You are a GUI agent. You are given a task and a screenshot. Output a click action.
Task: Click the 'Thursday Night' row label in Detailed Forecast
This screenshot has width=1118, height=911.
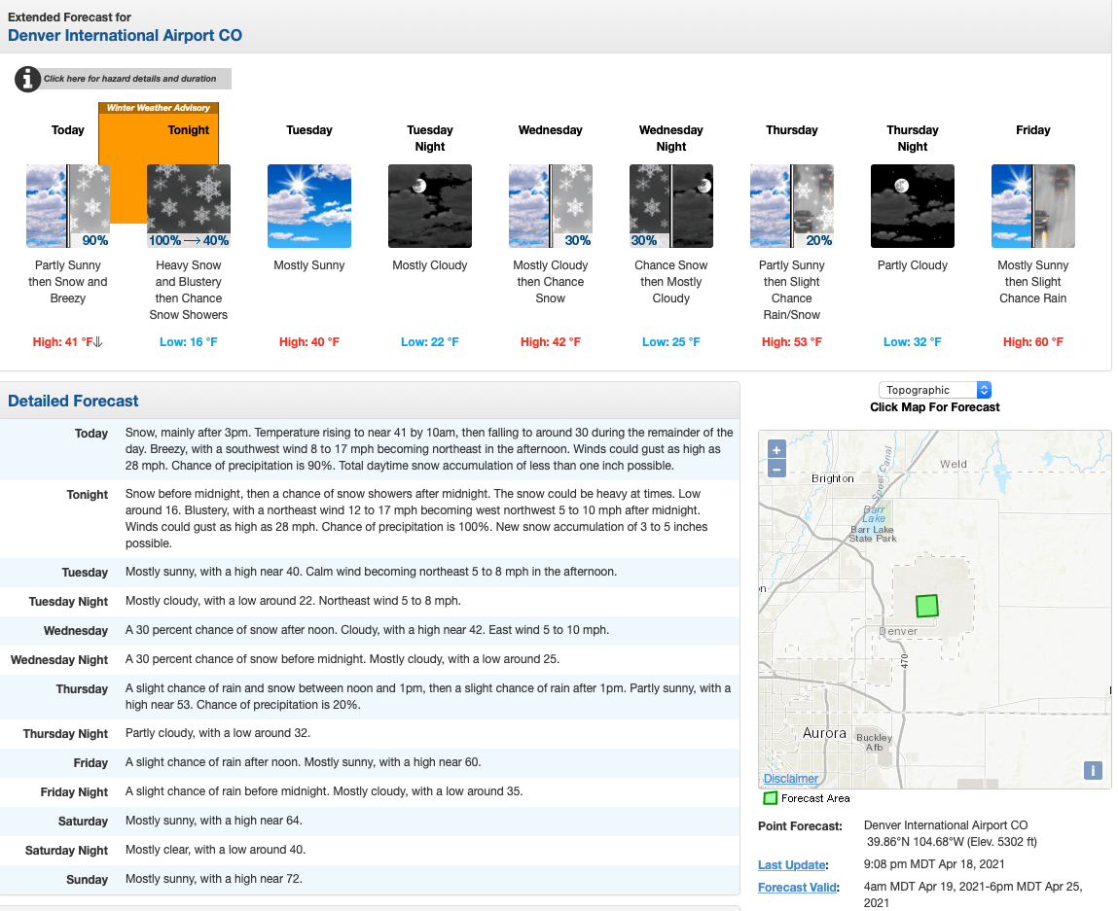(x=65, y=734)
